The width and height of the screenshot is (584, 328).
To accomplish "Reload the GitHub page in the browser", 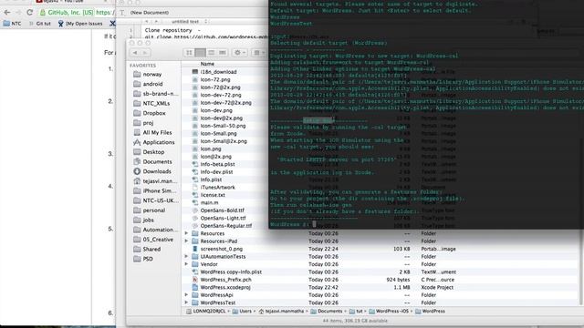I will (30, 12).
